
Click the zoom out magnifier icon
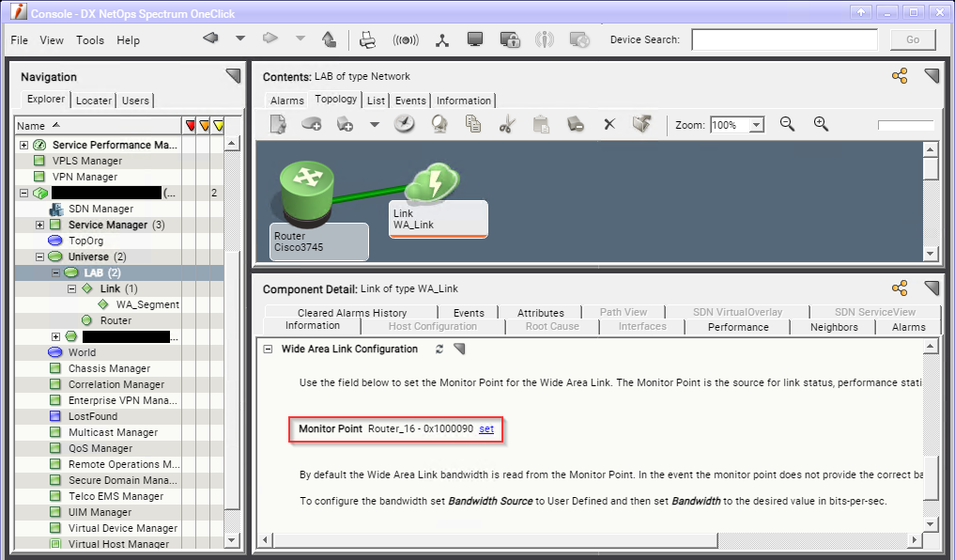tap(788, 124)
